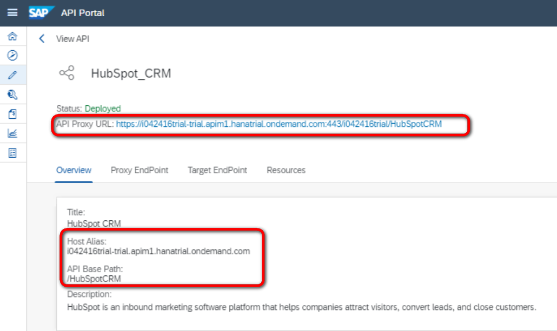Open the API Proxy URL link

pos(278,124)
